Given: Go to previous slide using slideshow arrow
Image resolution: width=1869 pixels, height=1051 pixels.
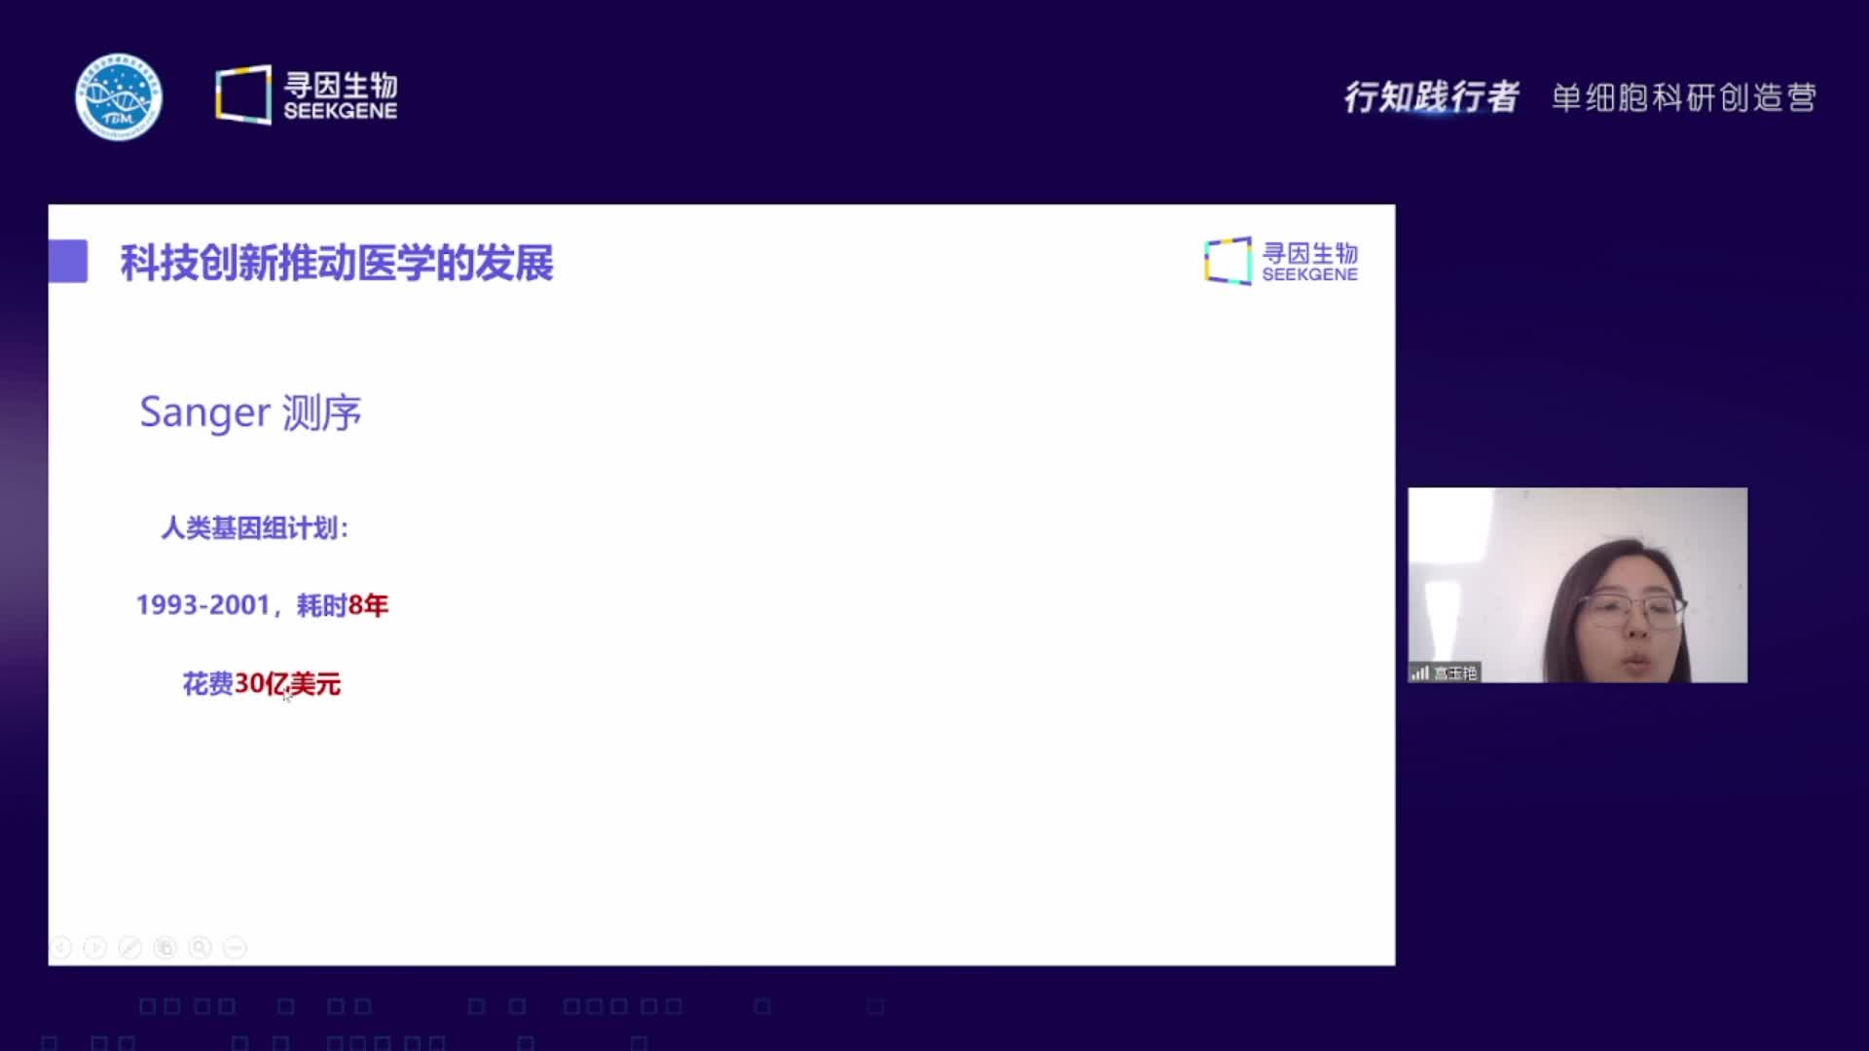Looking at the screenshot, I should pyautogui.click(x=60, y=947).
